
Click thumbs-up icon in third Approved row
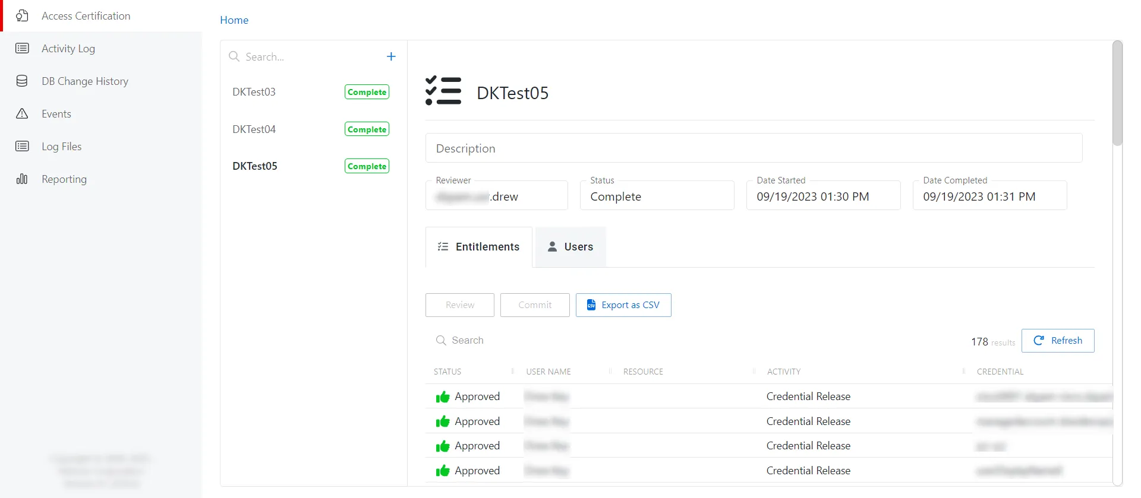pyautogui.click(x=443, y=446)
